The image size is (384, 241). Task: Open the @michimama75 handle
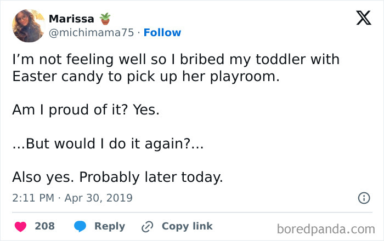pyautogui.click(x=92, y=33)
